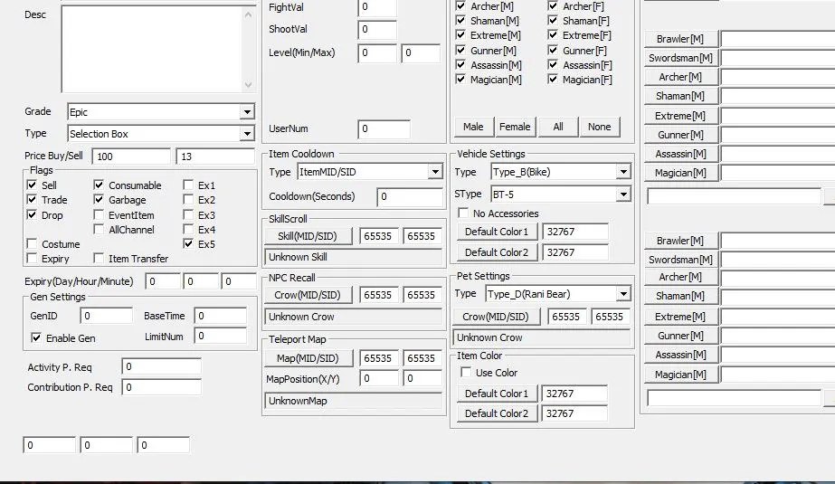Check No Accessories in Vehicle Settings
This screenshot has height=484, width=835.
pyautogui.click(x=463, y=214)
